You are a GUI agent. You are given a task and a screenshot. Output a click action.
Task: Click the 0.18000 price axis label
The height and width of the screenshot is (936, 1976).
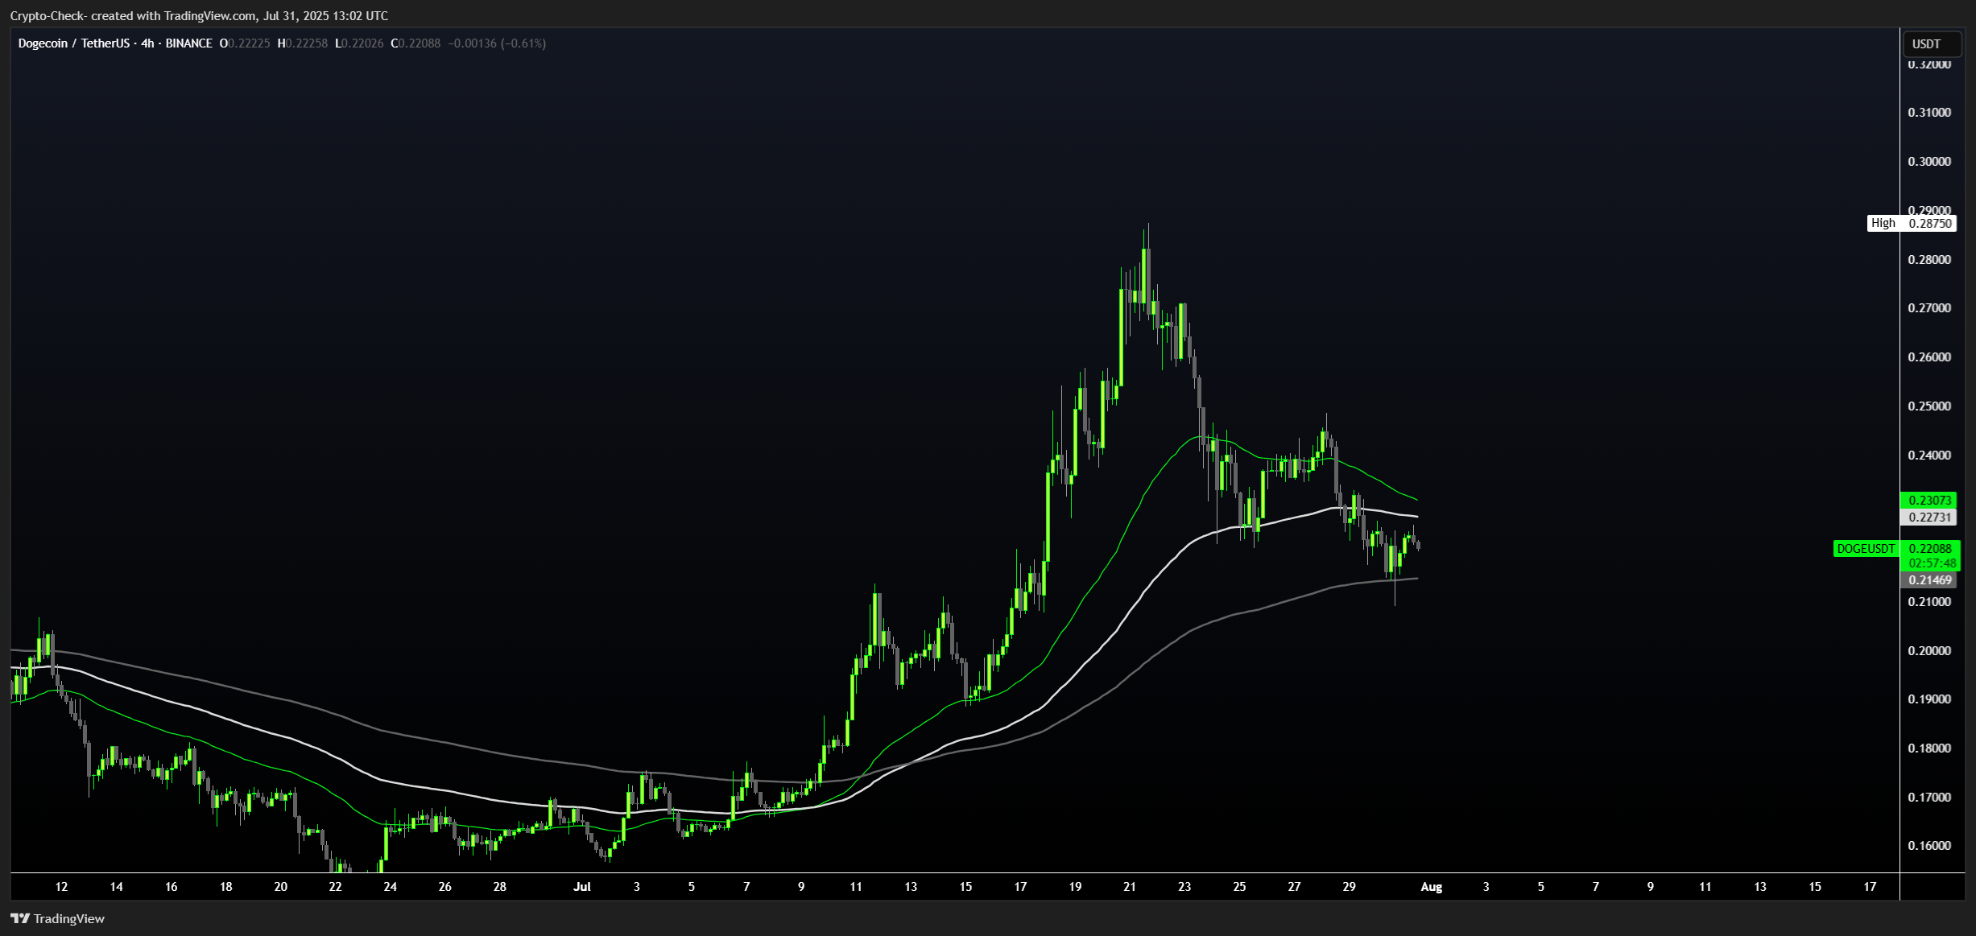[x=1929, y=748]
